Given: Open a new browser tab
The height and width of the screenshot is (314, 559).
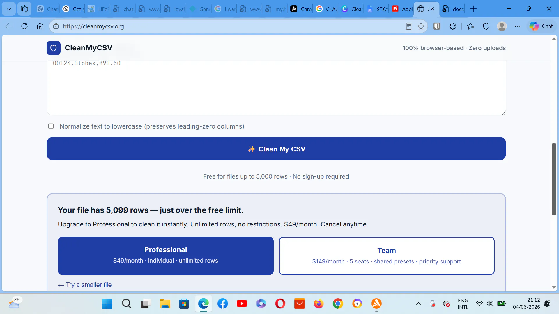Looking at the screenshot, I should tap(473, 9).
